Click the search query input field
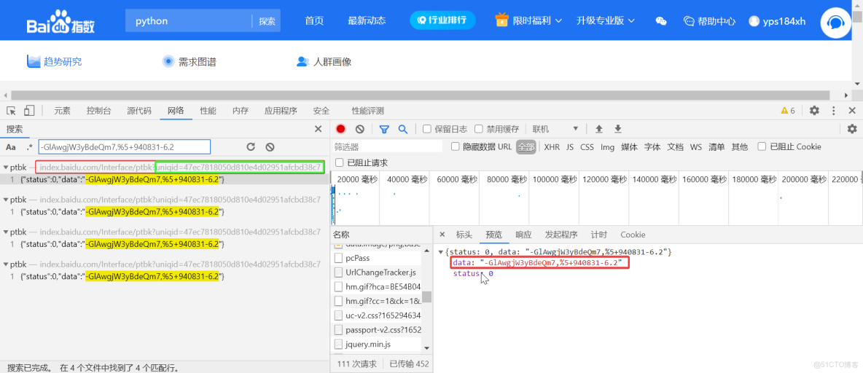Screen dimensions: 863x373 pyautogui.click(x=125, y=147)
